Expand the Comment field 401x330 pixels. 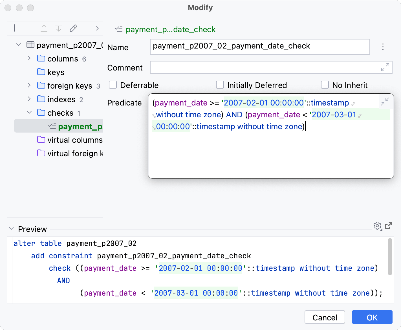point(385,67)
